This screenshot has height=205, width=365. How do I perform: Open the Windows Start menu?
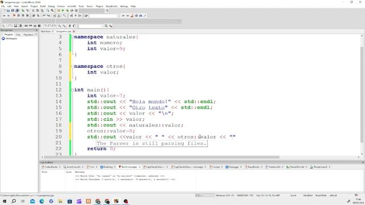click(5, 201)
